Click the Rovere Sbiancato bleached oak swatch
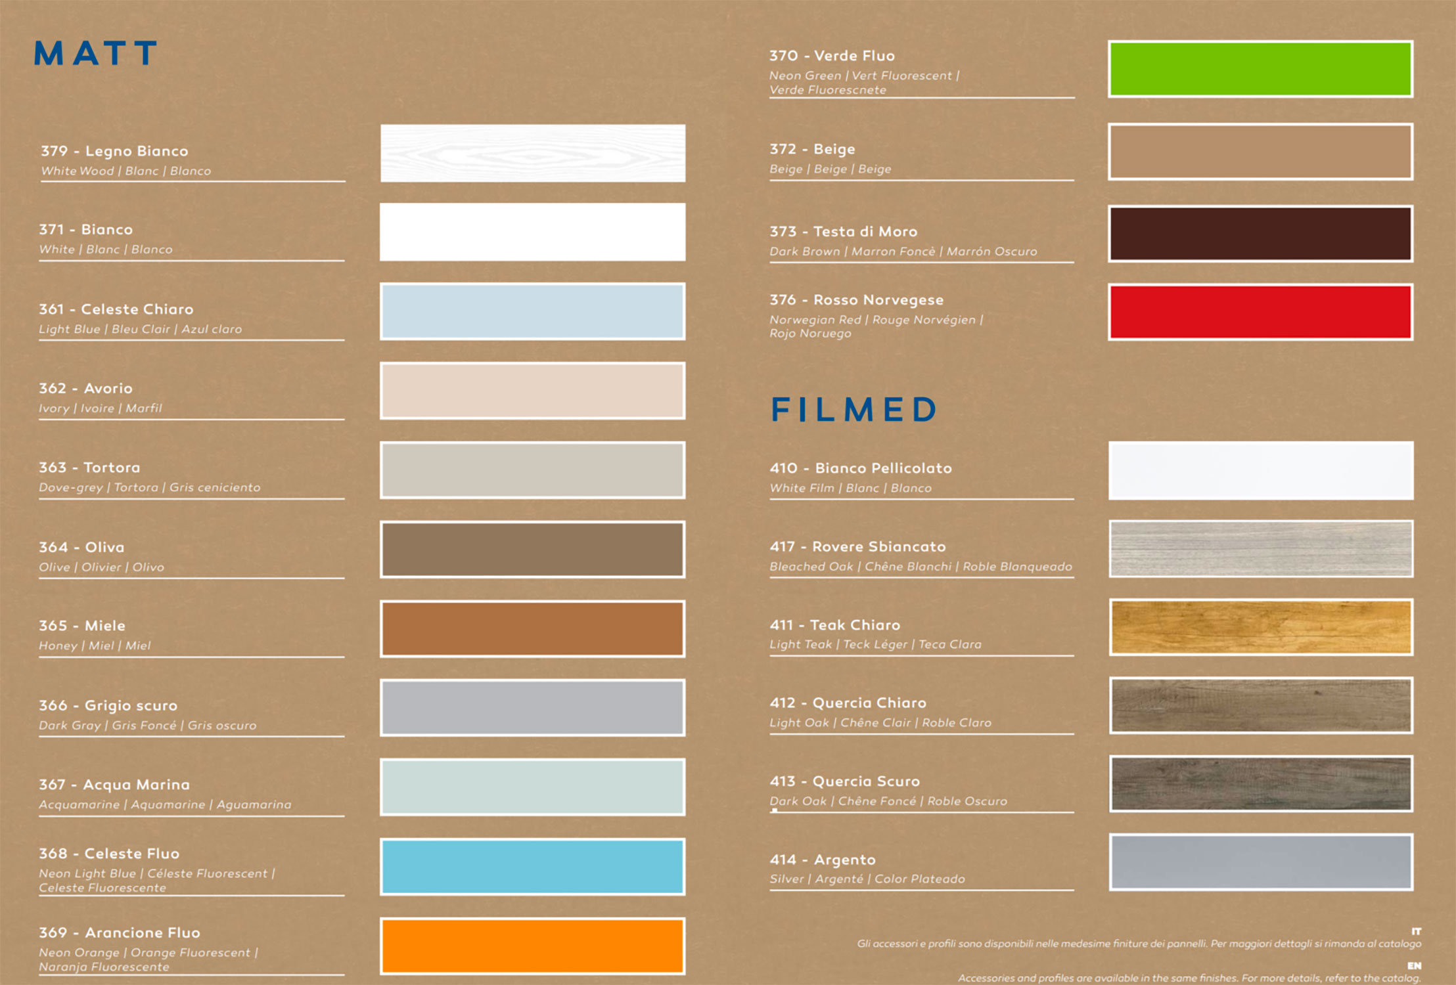1456x985 pixels. pos(1261,549)
